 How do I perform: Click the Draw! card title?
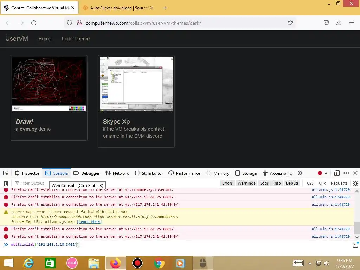[x=24, y=121]
